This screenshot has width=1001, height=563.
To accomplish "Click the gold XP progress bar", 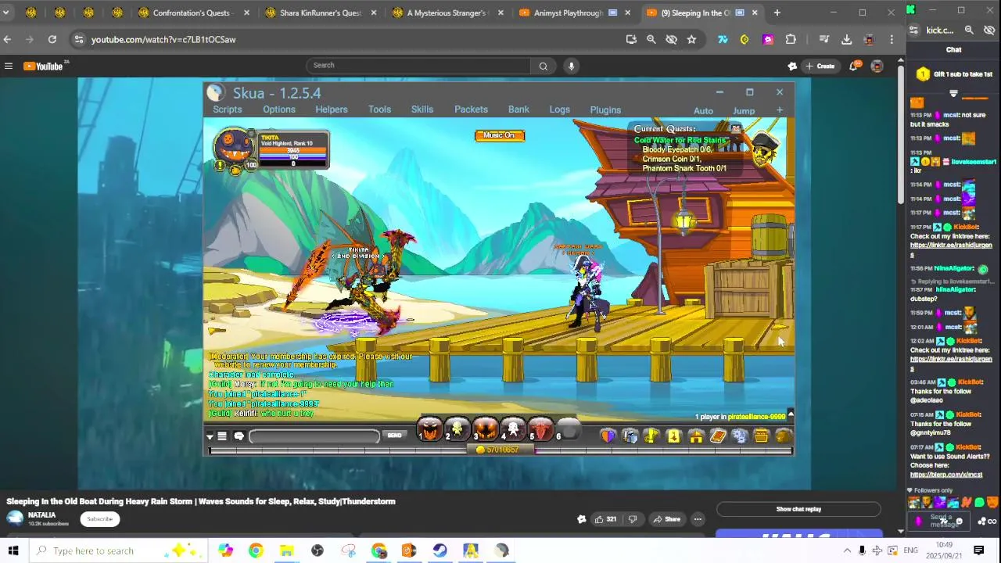I will (500, 450).
